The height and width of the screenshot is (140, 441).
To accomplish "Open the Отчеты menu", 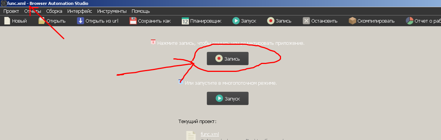I will (x=33, y=11).
